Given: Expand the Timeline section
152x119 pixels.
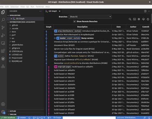Looking at the screenshot, I should (x=25, y=115).
